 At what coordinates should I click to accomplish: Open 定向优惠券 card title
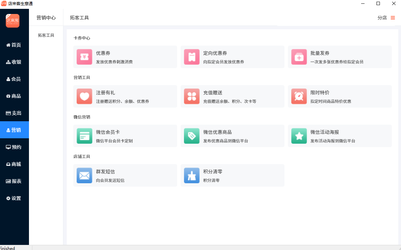[x=215, y=53]
